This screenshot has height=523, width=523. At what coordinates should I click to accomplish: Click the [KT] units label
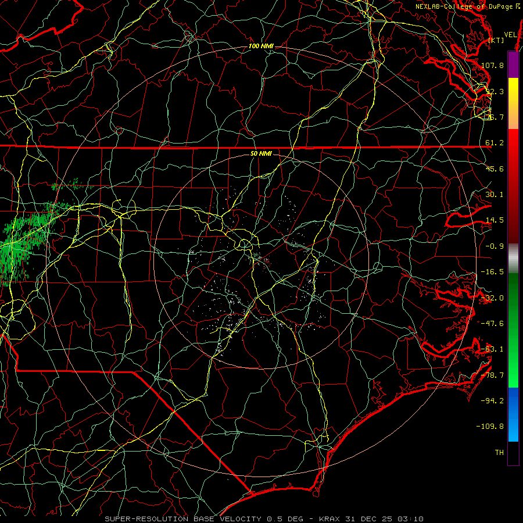click(496, 40)
